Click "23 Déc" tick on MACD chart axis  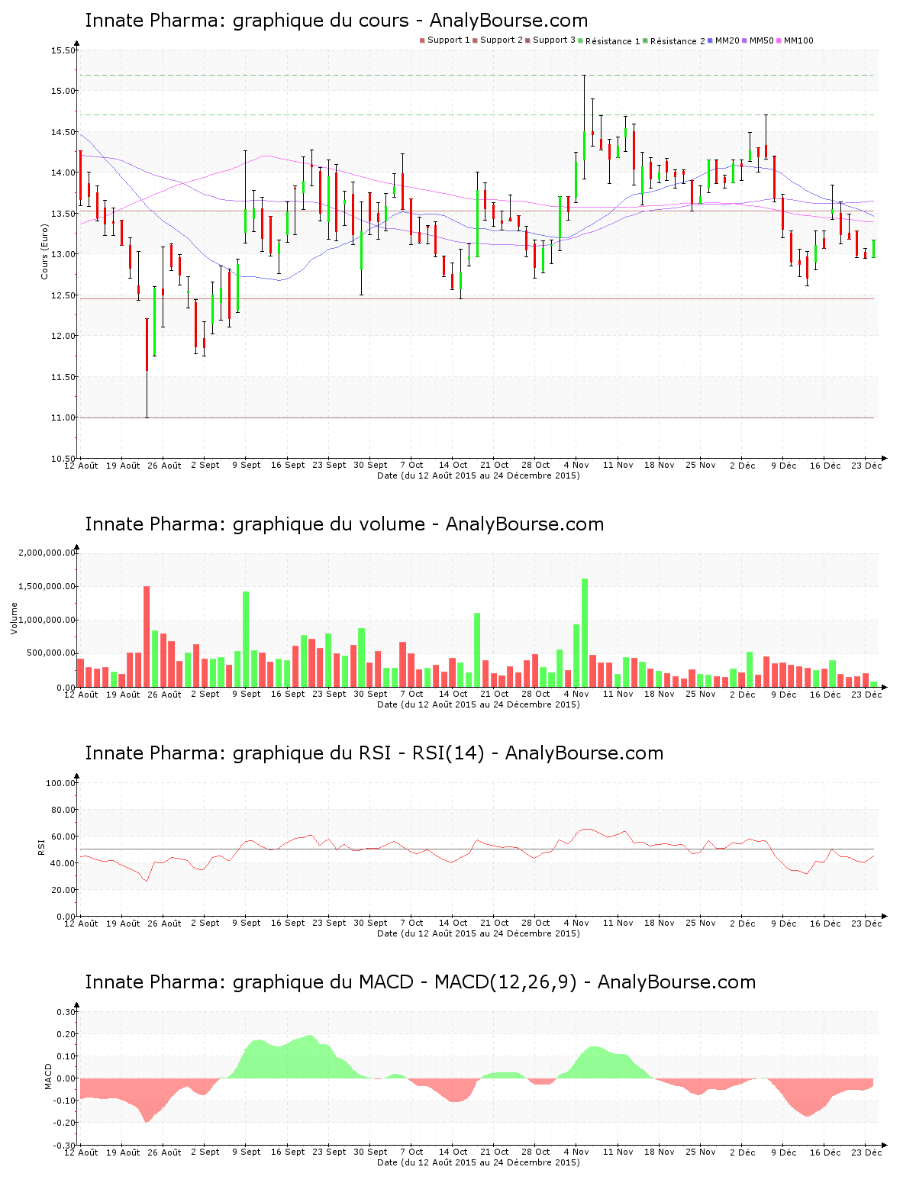coord(866,1152)
